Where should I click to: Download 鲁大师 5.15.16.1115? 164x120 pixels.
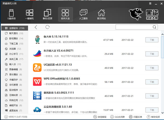pos(152,40)
